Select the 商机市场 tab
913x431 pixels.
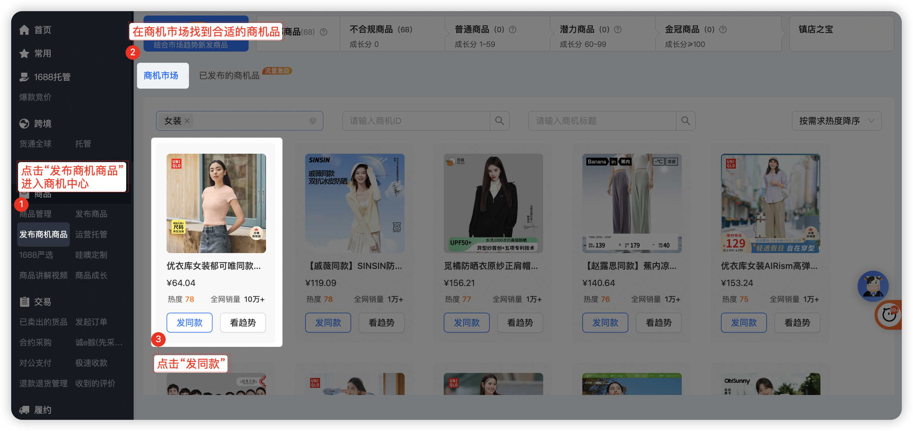tap(161, 75)
